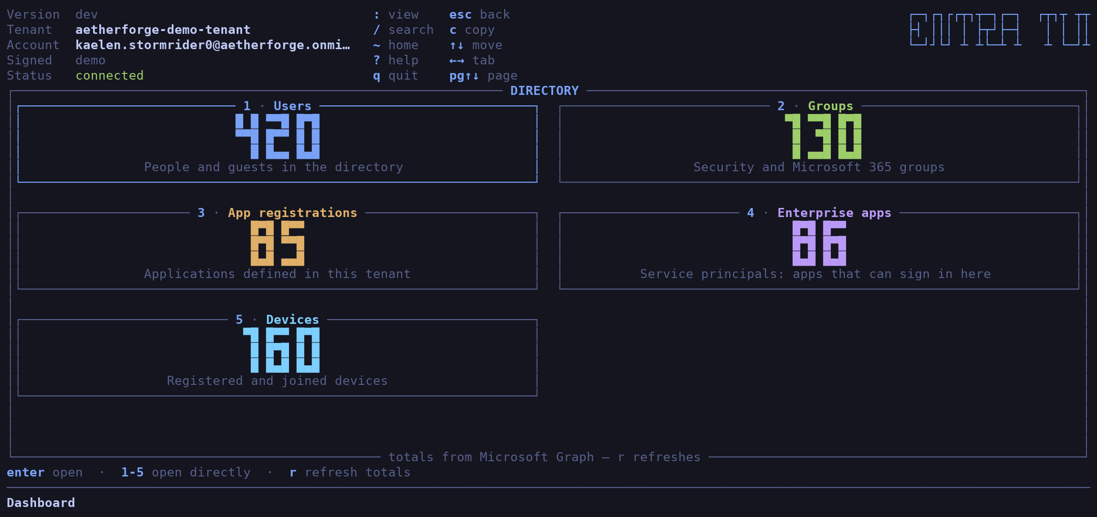
Task: Click the '/ search' shortcut hint
Action: (x=404, y=30)
